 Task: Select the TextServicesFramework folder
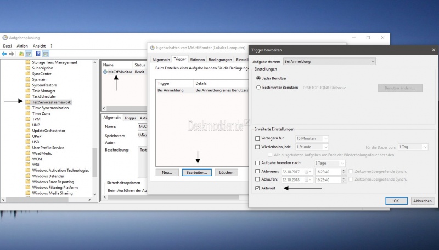click(x=52, y=102)
